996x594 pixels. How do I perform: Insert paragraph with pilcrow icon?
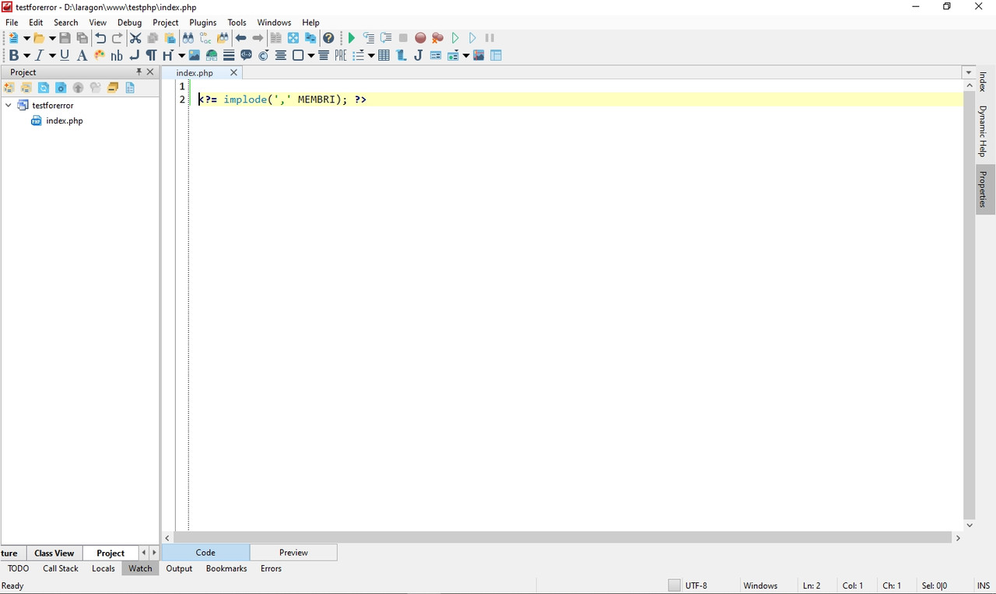click(x=151, y=55)
